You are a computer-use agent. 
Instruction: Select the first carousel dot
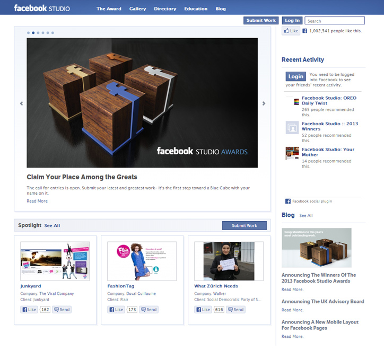(x=29, y=32)
